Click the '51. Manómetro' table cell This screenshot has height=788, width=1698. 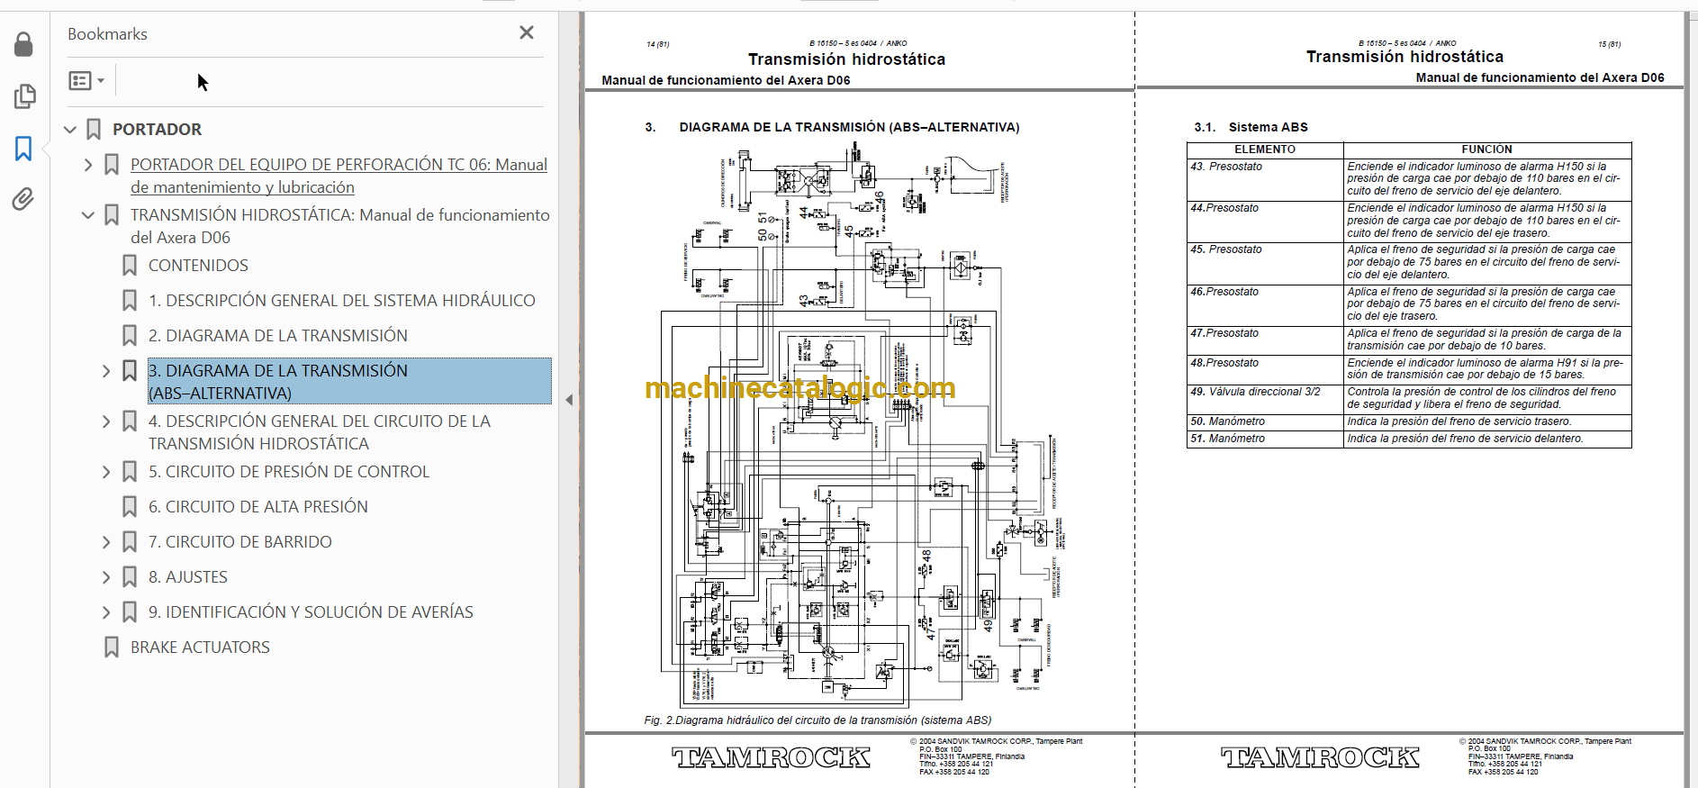1265,439
